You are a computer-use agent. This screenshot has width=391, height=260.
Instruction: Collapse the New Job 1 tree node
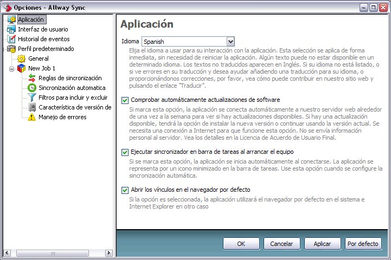[12, 69]
